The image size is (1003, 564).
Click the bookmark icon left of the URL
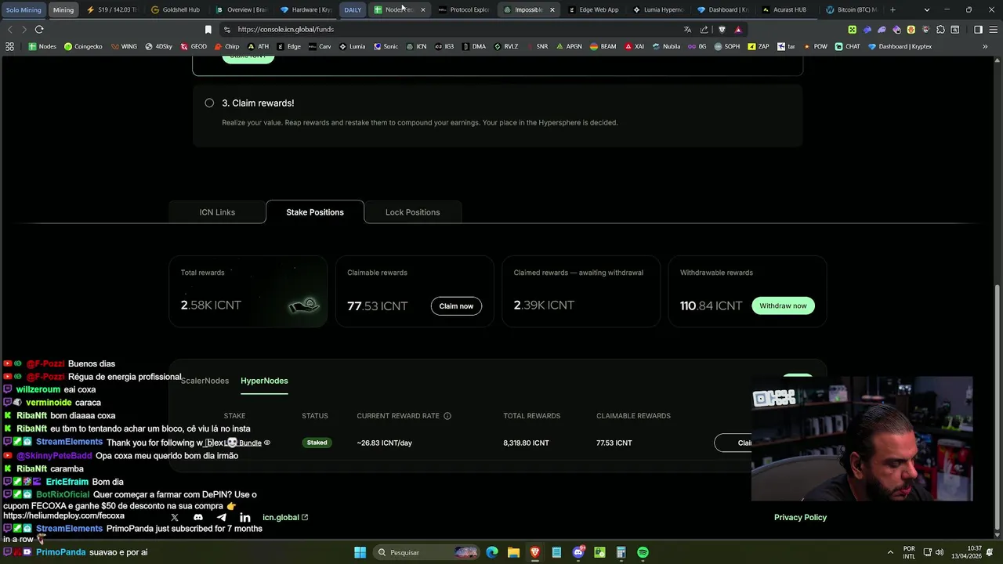click(208, 29)
